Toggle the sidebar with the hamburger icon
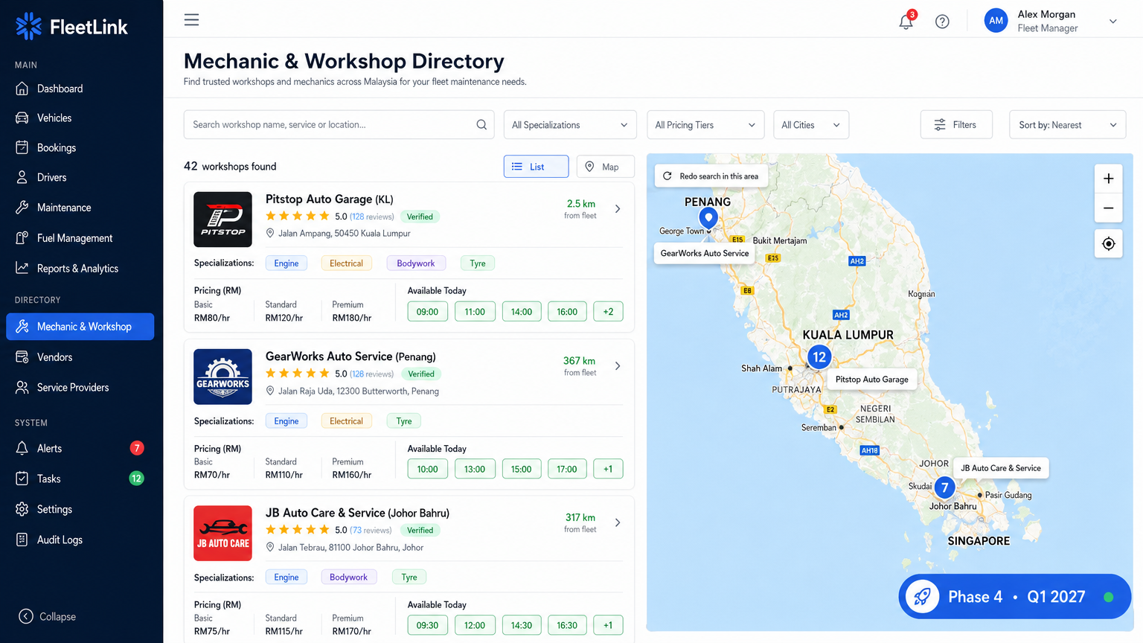Screen dimensions: 1143x643 (191, 19)
